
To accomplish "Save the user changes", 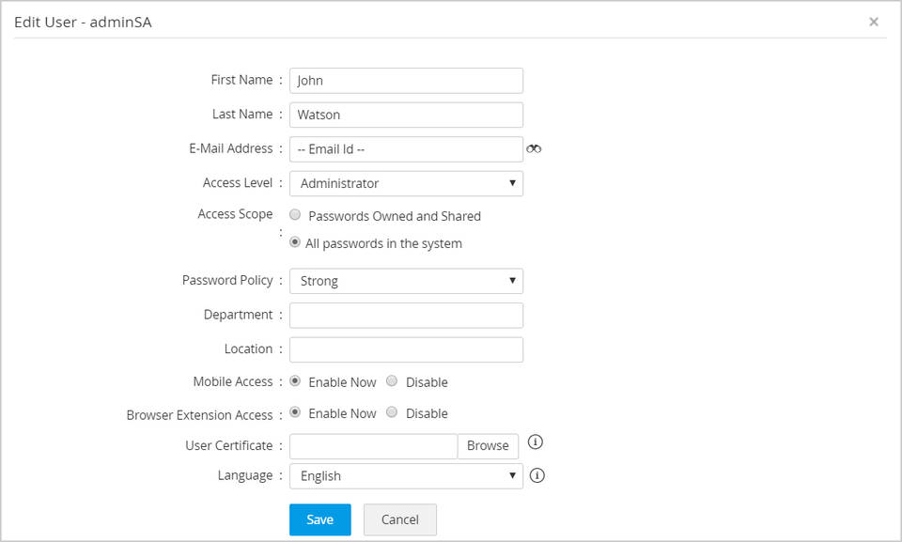I will 319,519.
